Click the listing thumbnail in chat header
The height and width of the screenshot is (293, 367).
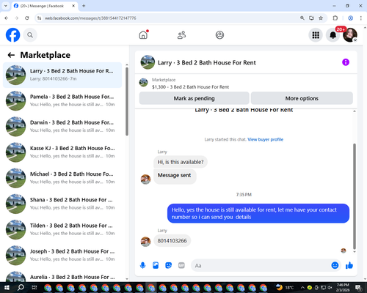point(148,62)
